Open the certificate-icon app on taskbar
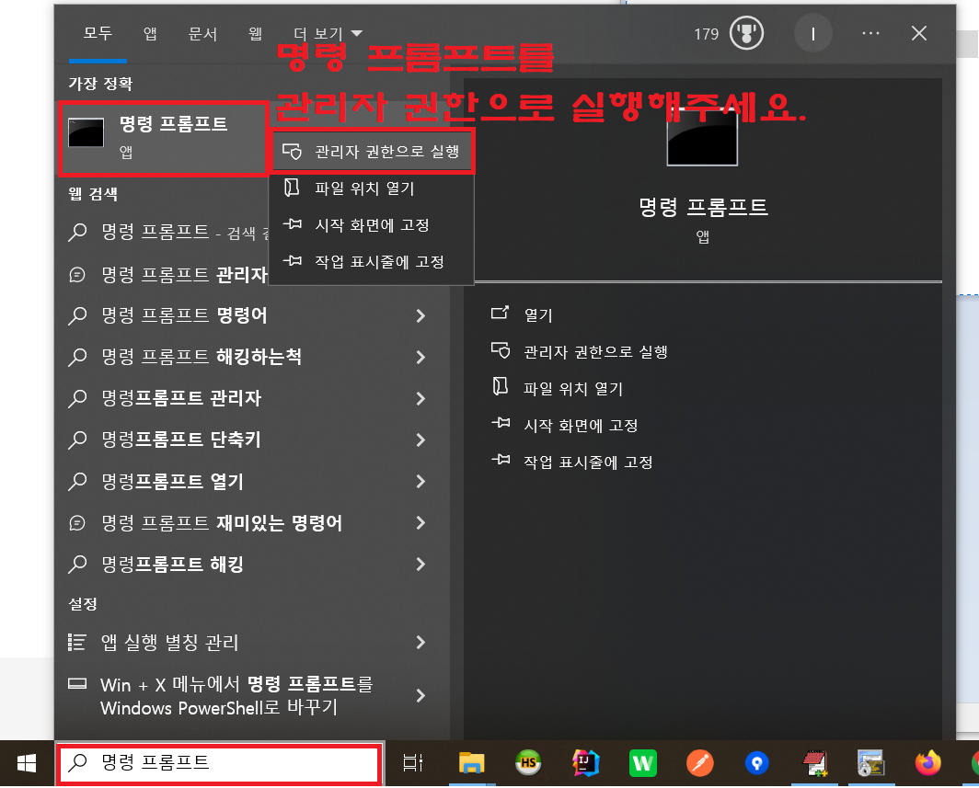979x788 pixels. pos(870,763)
